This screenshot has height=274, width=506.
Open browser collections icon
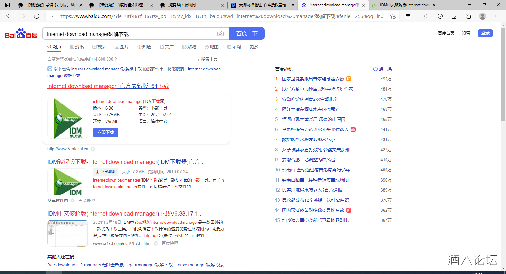[x=468, y=16]
